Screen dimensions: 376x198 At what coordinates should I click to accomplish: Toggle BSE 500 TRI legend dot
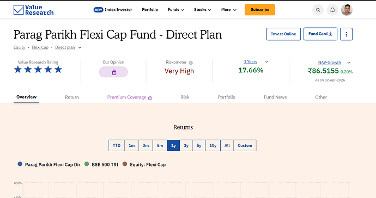click(87, 164)
